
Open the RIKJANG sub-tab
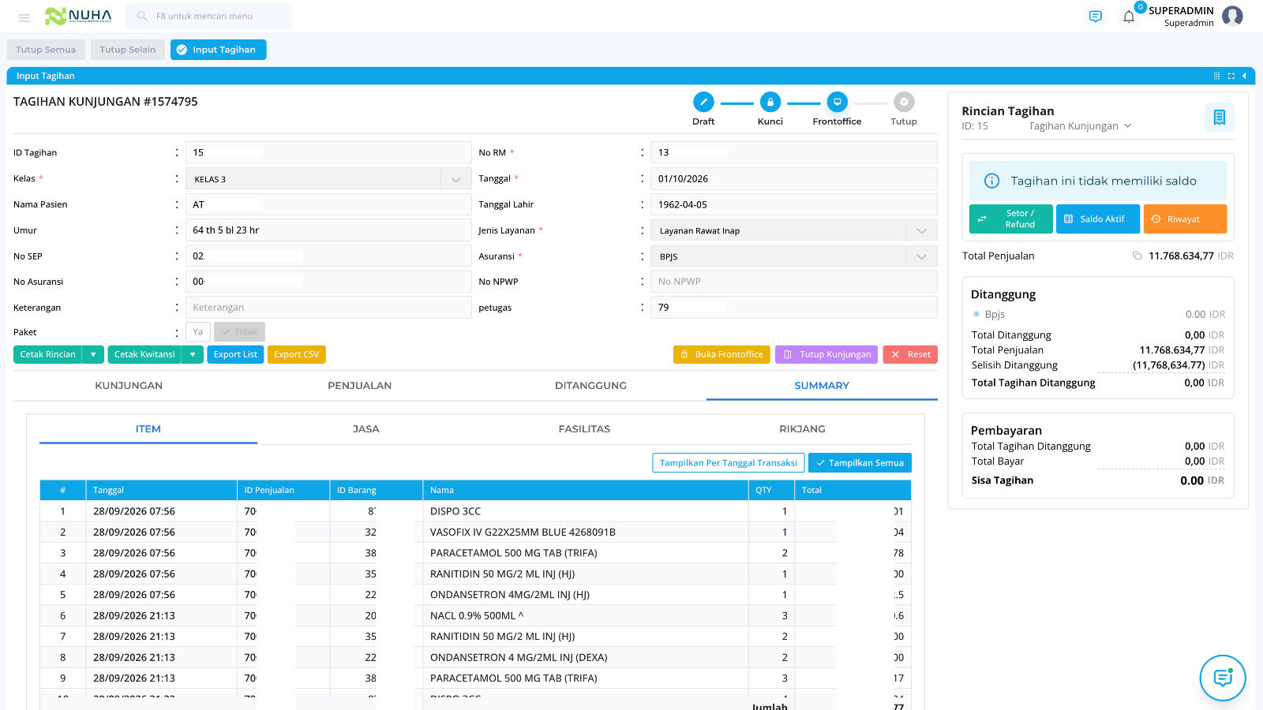pos(802,429)
